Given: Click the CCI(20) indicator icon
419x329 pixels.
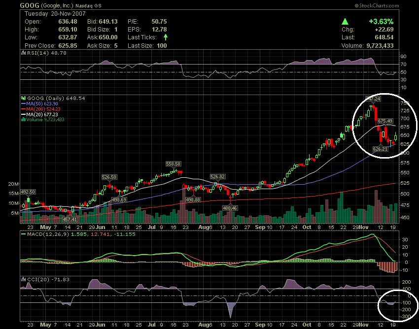Looking at the screenshot, I should pyautogui.click(x=23, y=279).
